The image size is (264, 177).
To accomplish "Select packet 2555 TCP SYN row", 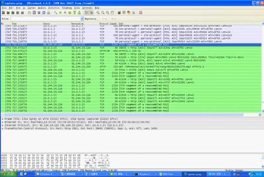I will coord(131,57).
